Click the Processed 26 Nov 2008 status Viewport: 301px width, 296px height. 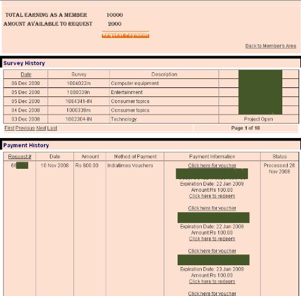(279, 168)
